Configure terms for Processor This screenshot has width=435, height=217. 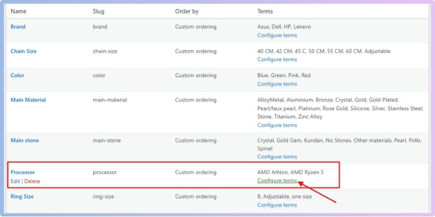(277, 181)
